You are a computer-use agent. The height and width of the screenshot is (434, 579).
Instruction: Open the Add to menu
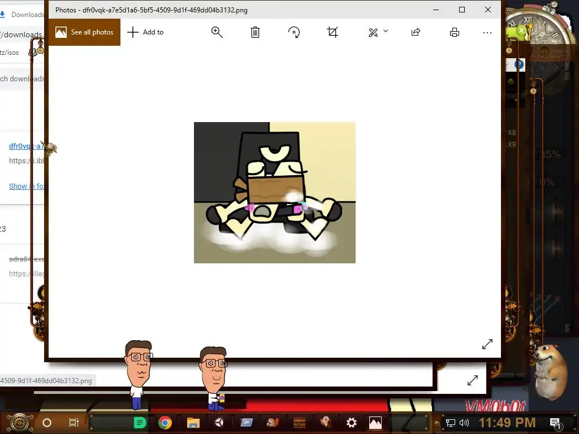145,32
